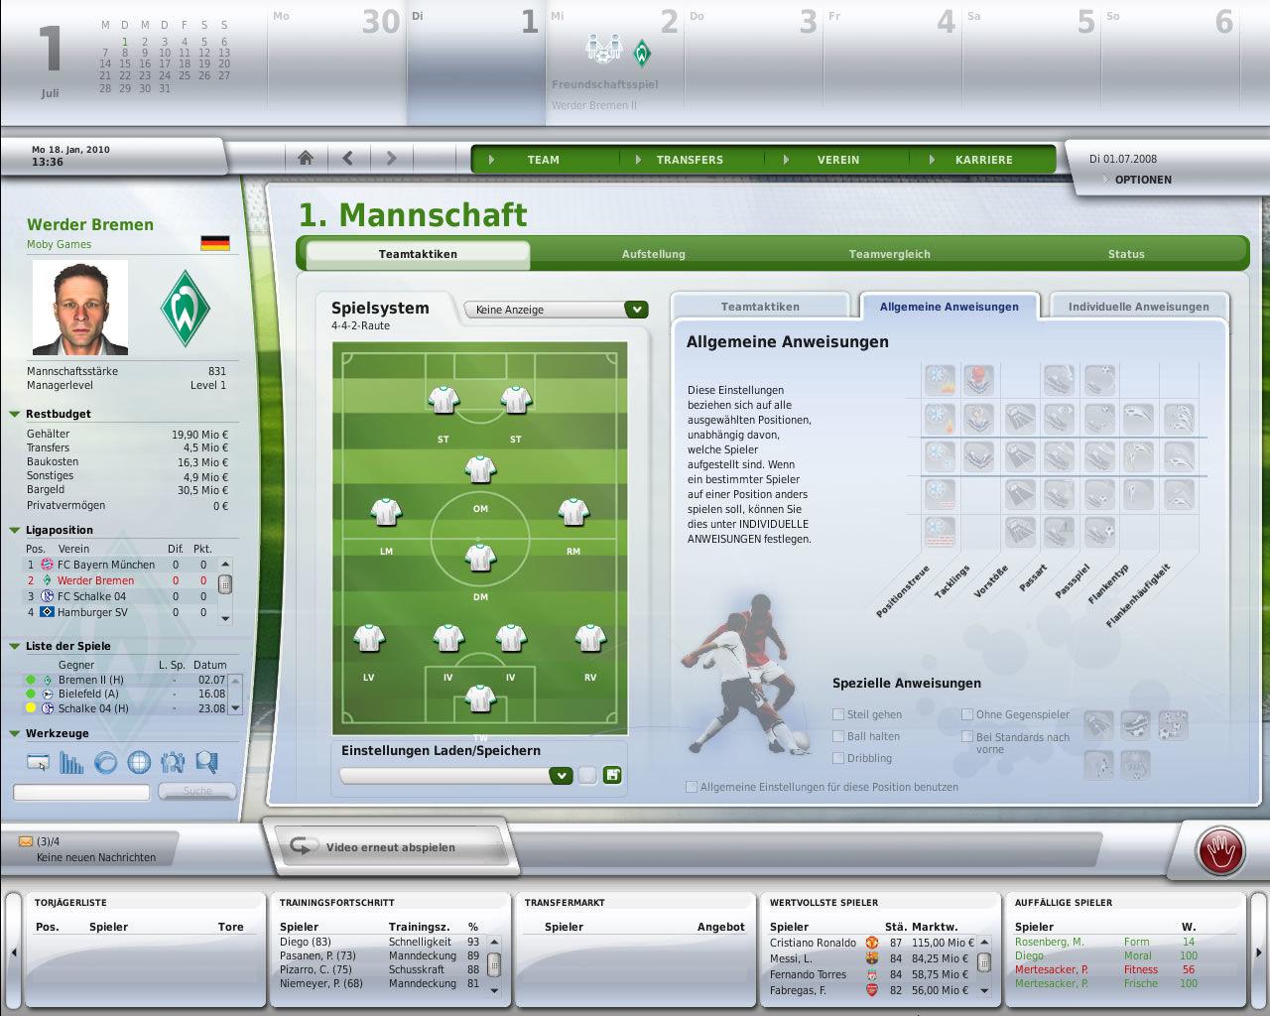The width and height of the screenshot is (1270, 1016).
Task: Open Cristiano Ronaldo in Wertvollste Spieler
Action: 813,943
